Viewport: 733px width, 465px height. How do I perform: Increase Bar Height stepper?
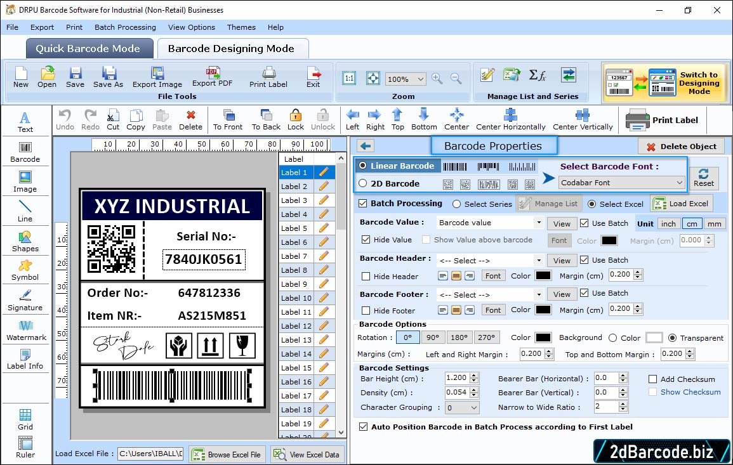[474, 376]
